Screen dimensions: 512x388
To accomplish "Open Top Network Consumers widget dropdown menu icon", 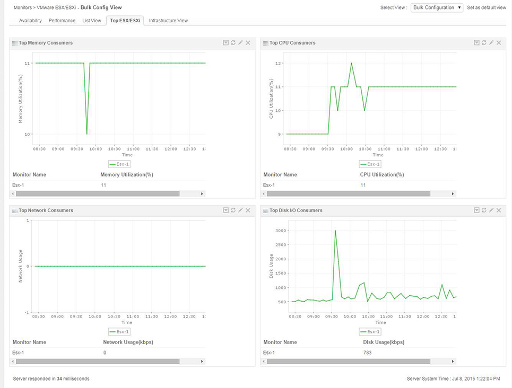I will tap(225, 210).
